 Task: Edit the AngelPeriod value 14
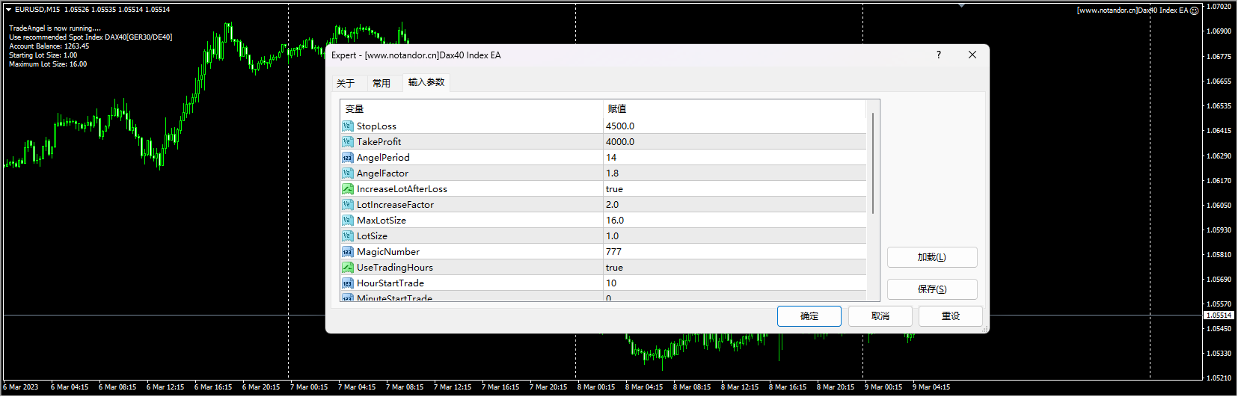pyautogui.click(x=735, y=158)
